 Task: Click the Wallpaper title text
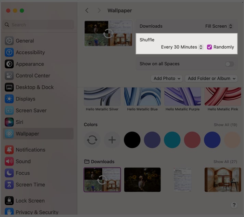[120, 11]
